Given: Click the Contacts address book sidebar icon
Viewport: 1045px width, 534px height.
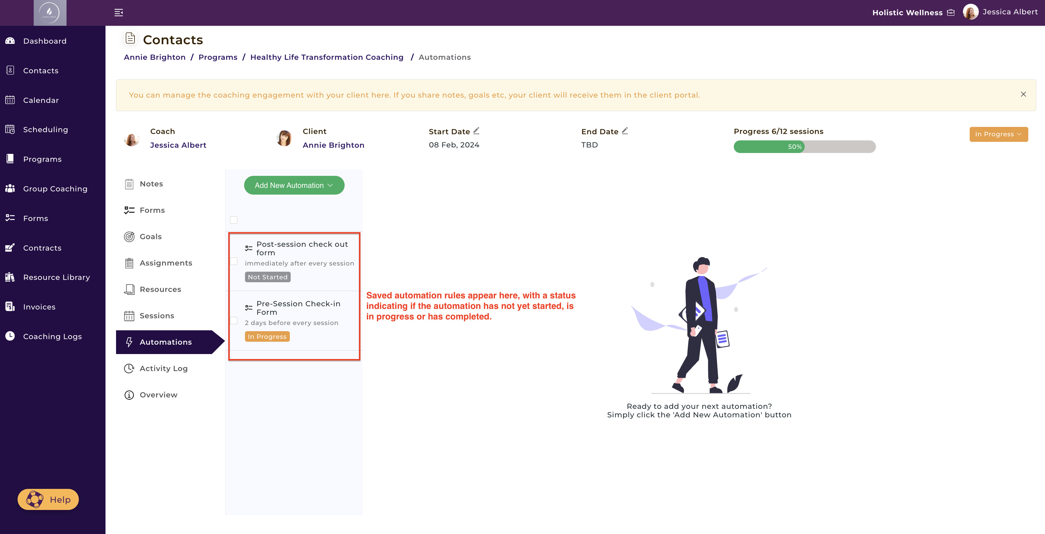Looking at the screenshot, I should pos(10,70).
